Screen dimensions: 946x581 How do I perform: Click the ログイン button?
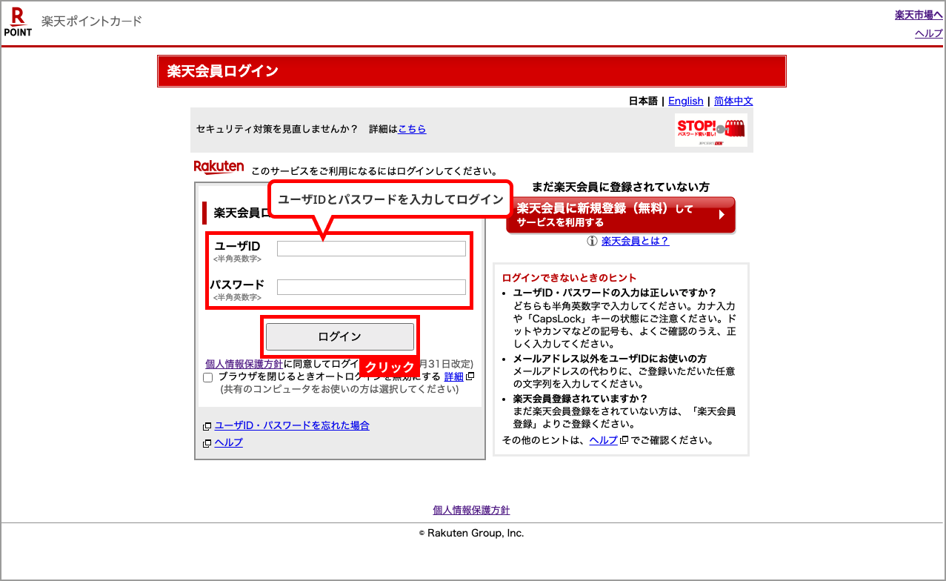[340, 336]
